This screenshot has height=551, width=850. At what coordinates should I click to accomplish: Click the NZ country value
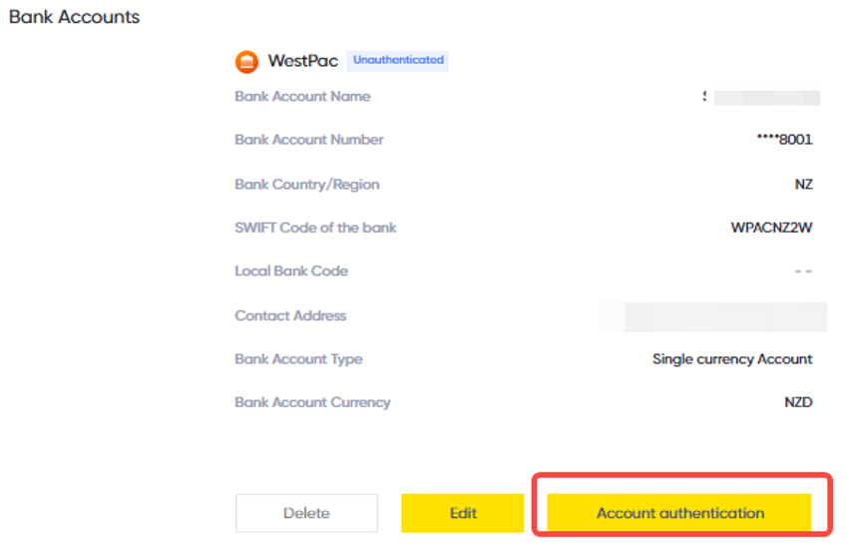pos(803,185)
